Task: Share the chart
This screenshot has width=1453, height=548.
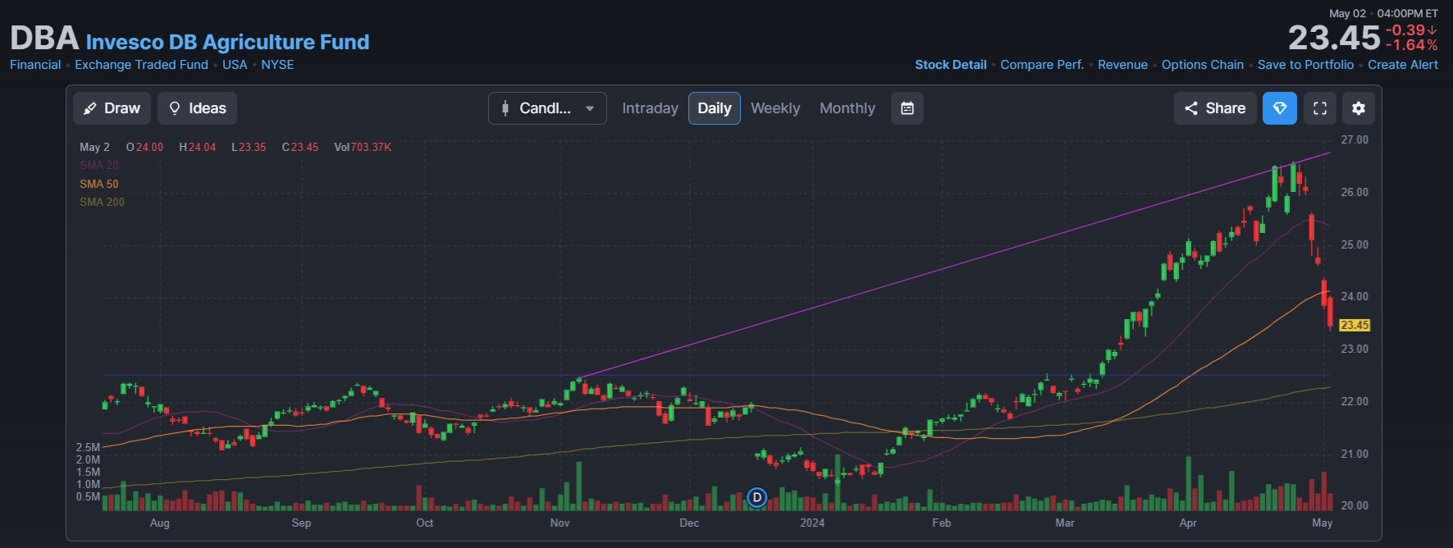Action: tap(1215, 108)
